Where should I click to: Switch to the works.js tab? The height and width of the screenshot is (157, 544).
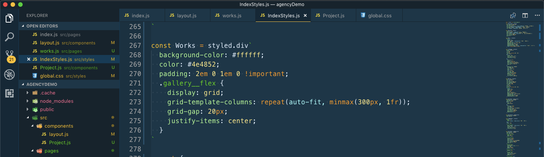(x=232, y=16)
